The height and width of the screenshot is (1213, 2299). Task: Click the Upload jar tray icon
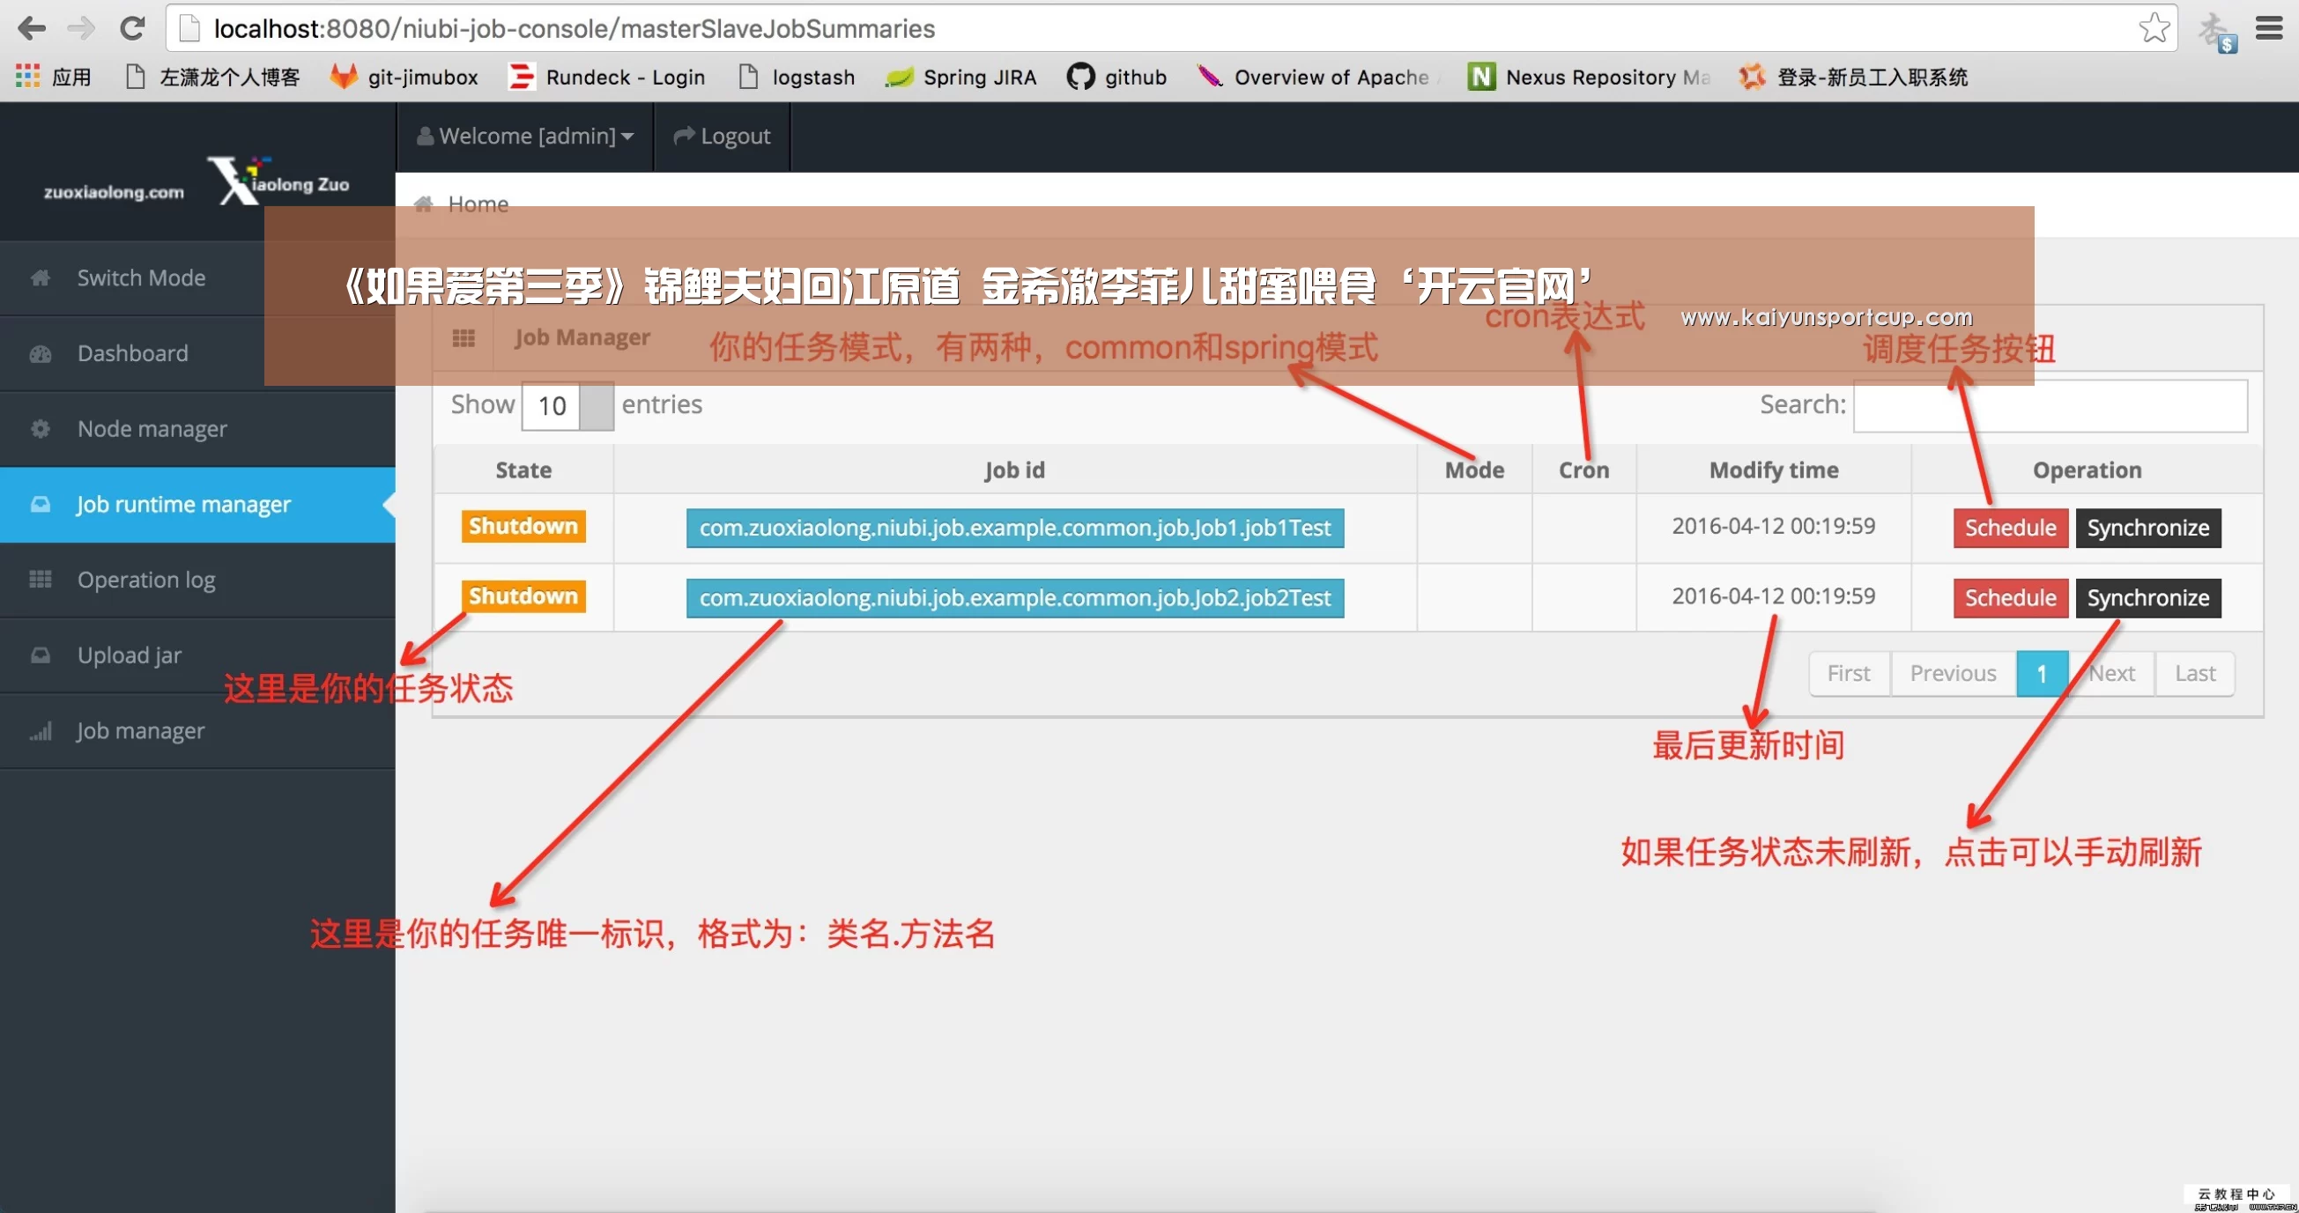tap(41, 655)
